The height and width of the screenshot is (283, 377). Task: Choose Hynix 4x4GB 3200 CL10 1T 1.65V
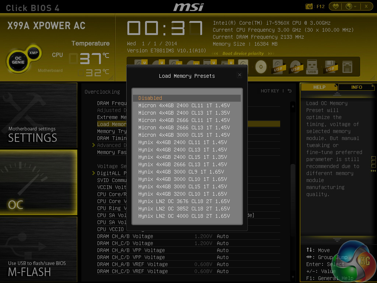point(187,194)
